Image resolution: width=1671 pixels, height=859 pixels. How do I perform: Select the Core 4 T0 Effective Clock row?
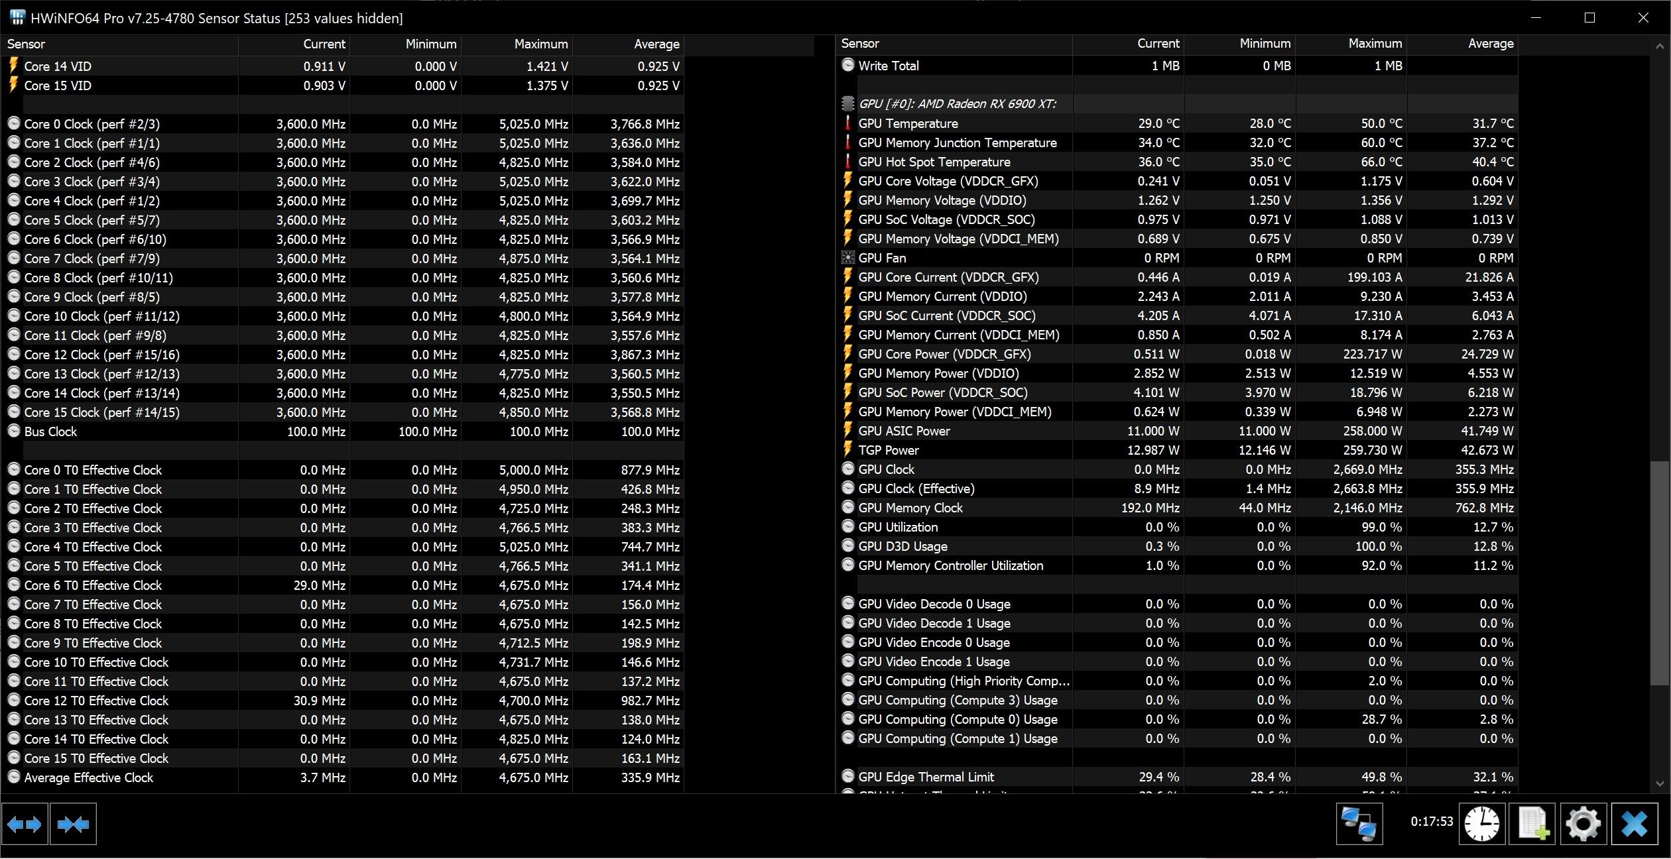pos(343,547)
